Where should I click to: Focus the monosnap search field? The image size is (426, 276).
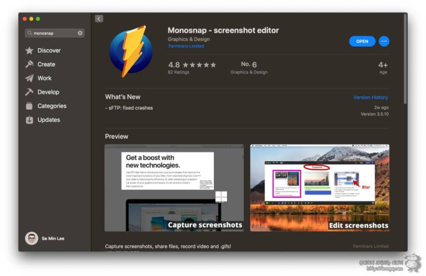point(54,33)
